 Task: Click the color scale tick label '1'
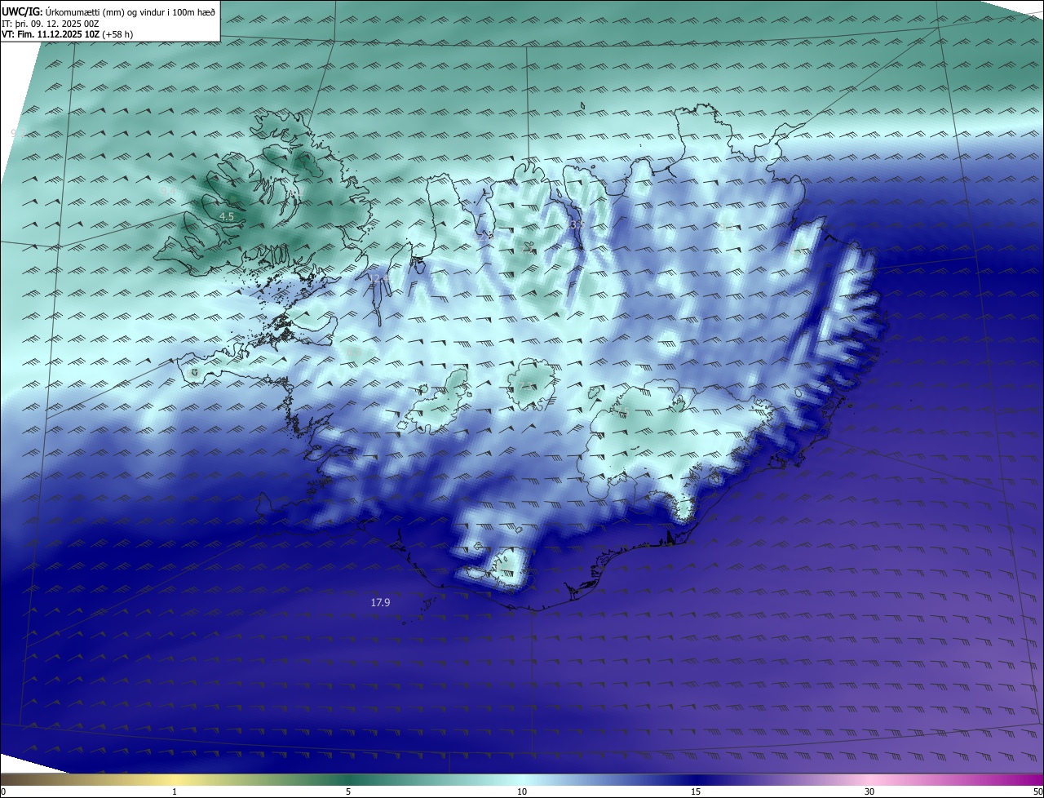click(175, 791)
